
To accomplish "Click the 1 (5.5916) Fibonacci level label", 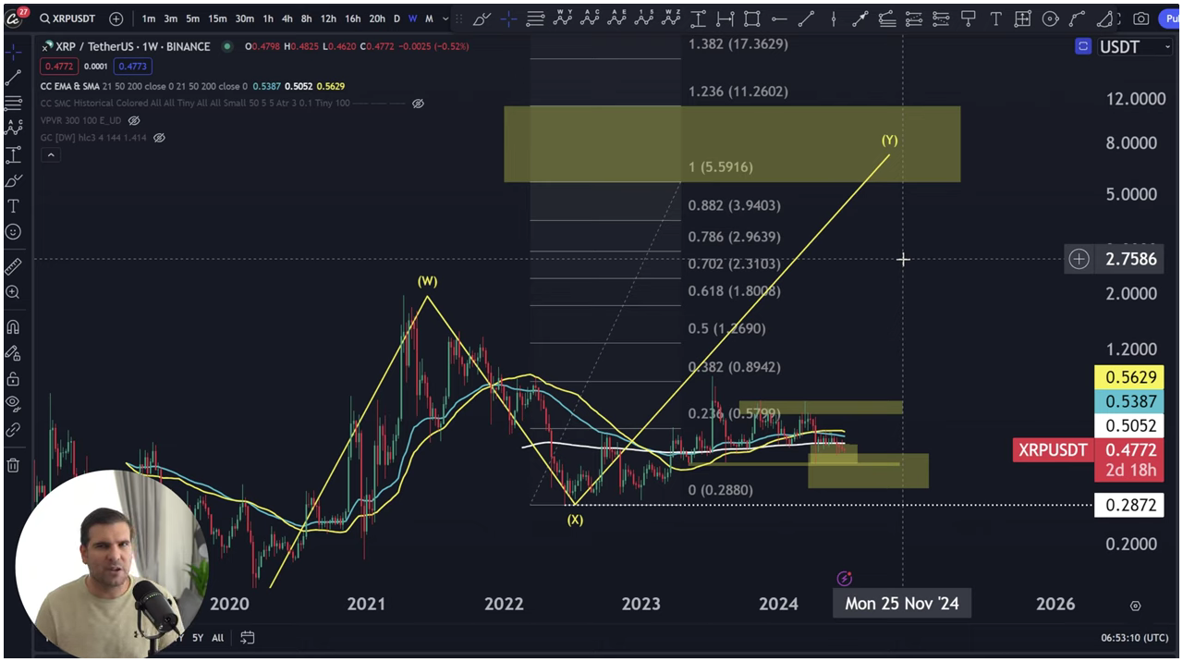I will (721, 167).
